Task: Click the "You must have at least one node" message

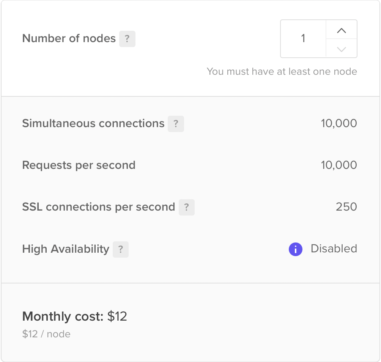Action: tap(282, 71)
